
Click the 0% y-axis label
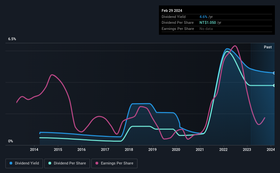[x=11, y=141]
